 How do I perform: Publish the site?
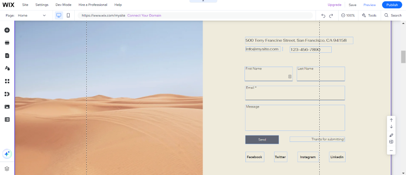pyautogui.click(x=392, y=5)
